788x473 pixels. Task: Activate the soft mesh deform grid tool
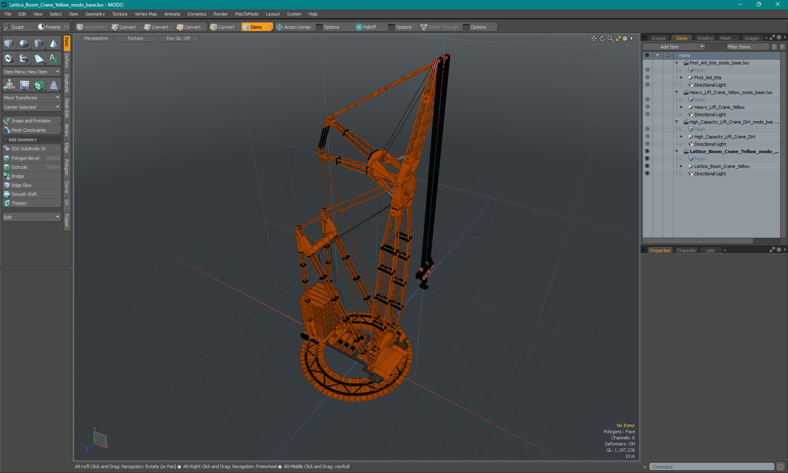pos(24,85)
